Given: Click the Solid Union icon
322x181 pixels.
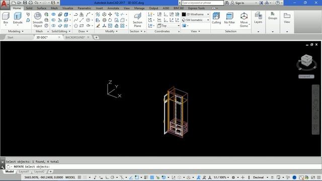Looking at the screenshot, I should 53,15.
